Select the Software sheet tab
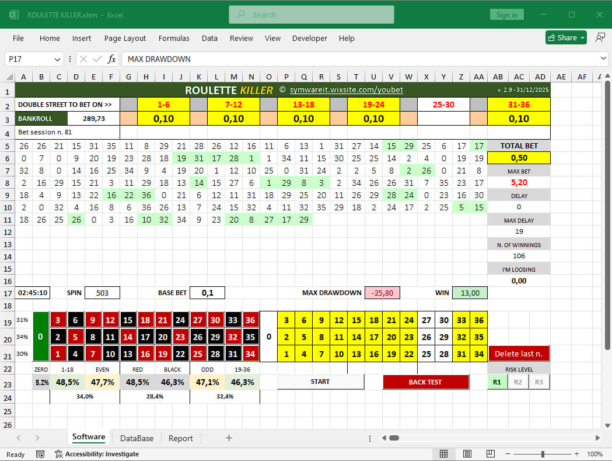612x461 pixels. tap(89, 437)
